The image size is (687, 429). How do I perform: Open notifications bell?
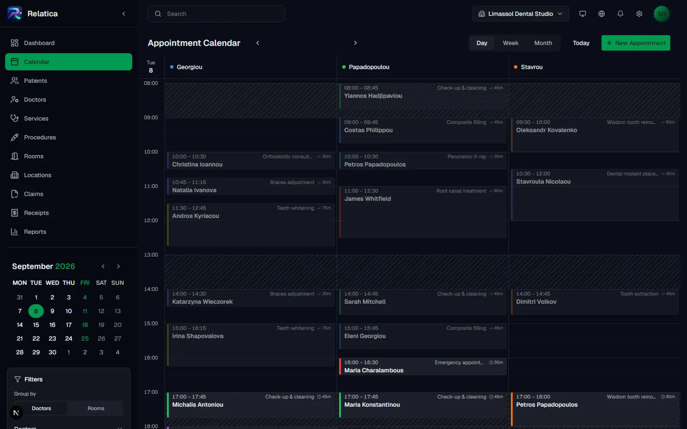(620, 14)
